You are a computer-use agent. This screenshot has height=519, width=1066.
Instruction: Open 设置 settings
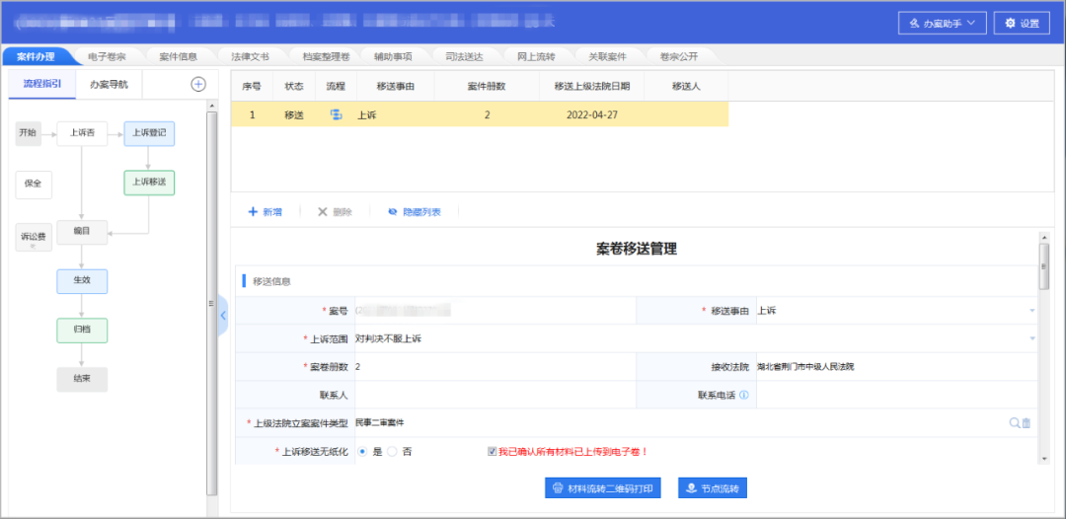1022,23
